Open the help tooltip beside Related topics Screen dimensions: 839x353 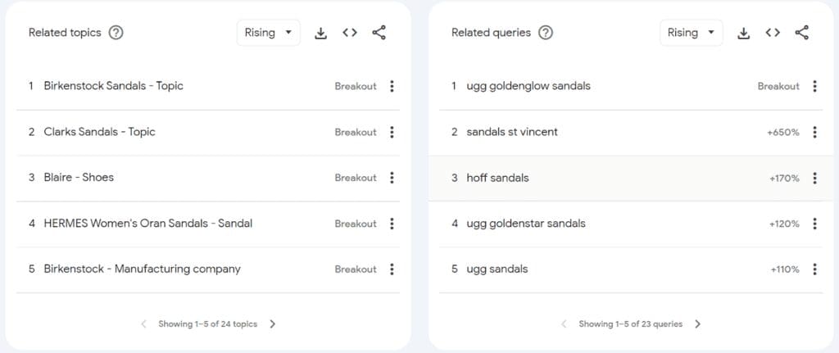click(x=116, y=33)
